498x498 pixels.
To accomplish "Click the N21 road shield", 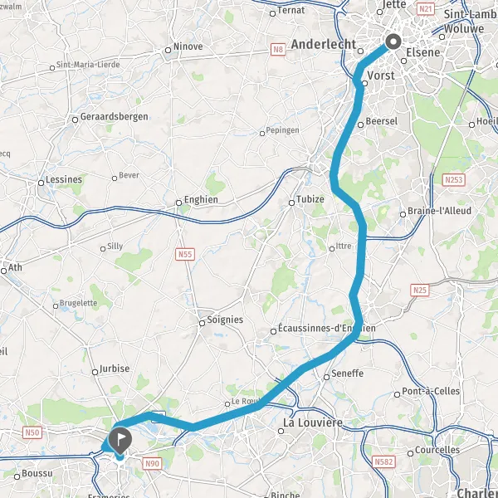I will pos(425,8).
